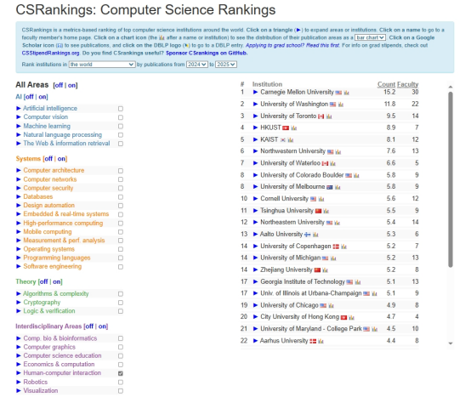
Task: Check the Natural language processing box
Action: click(x=121, y=135)
